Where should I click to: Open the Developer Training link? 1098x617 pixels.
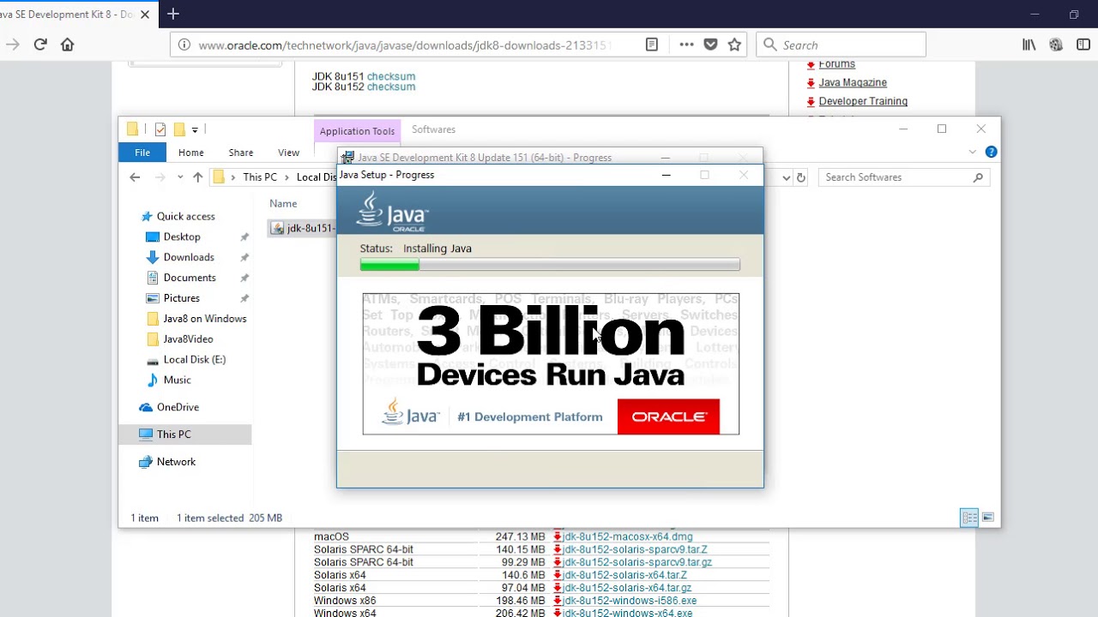click(x=863, y=101)
